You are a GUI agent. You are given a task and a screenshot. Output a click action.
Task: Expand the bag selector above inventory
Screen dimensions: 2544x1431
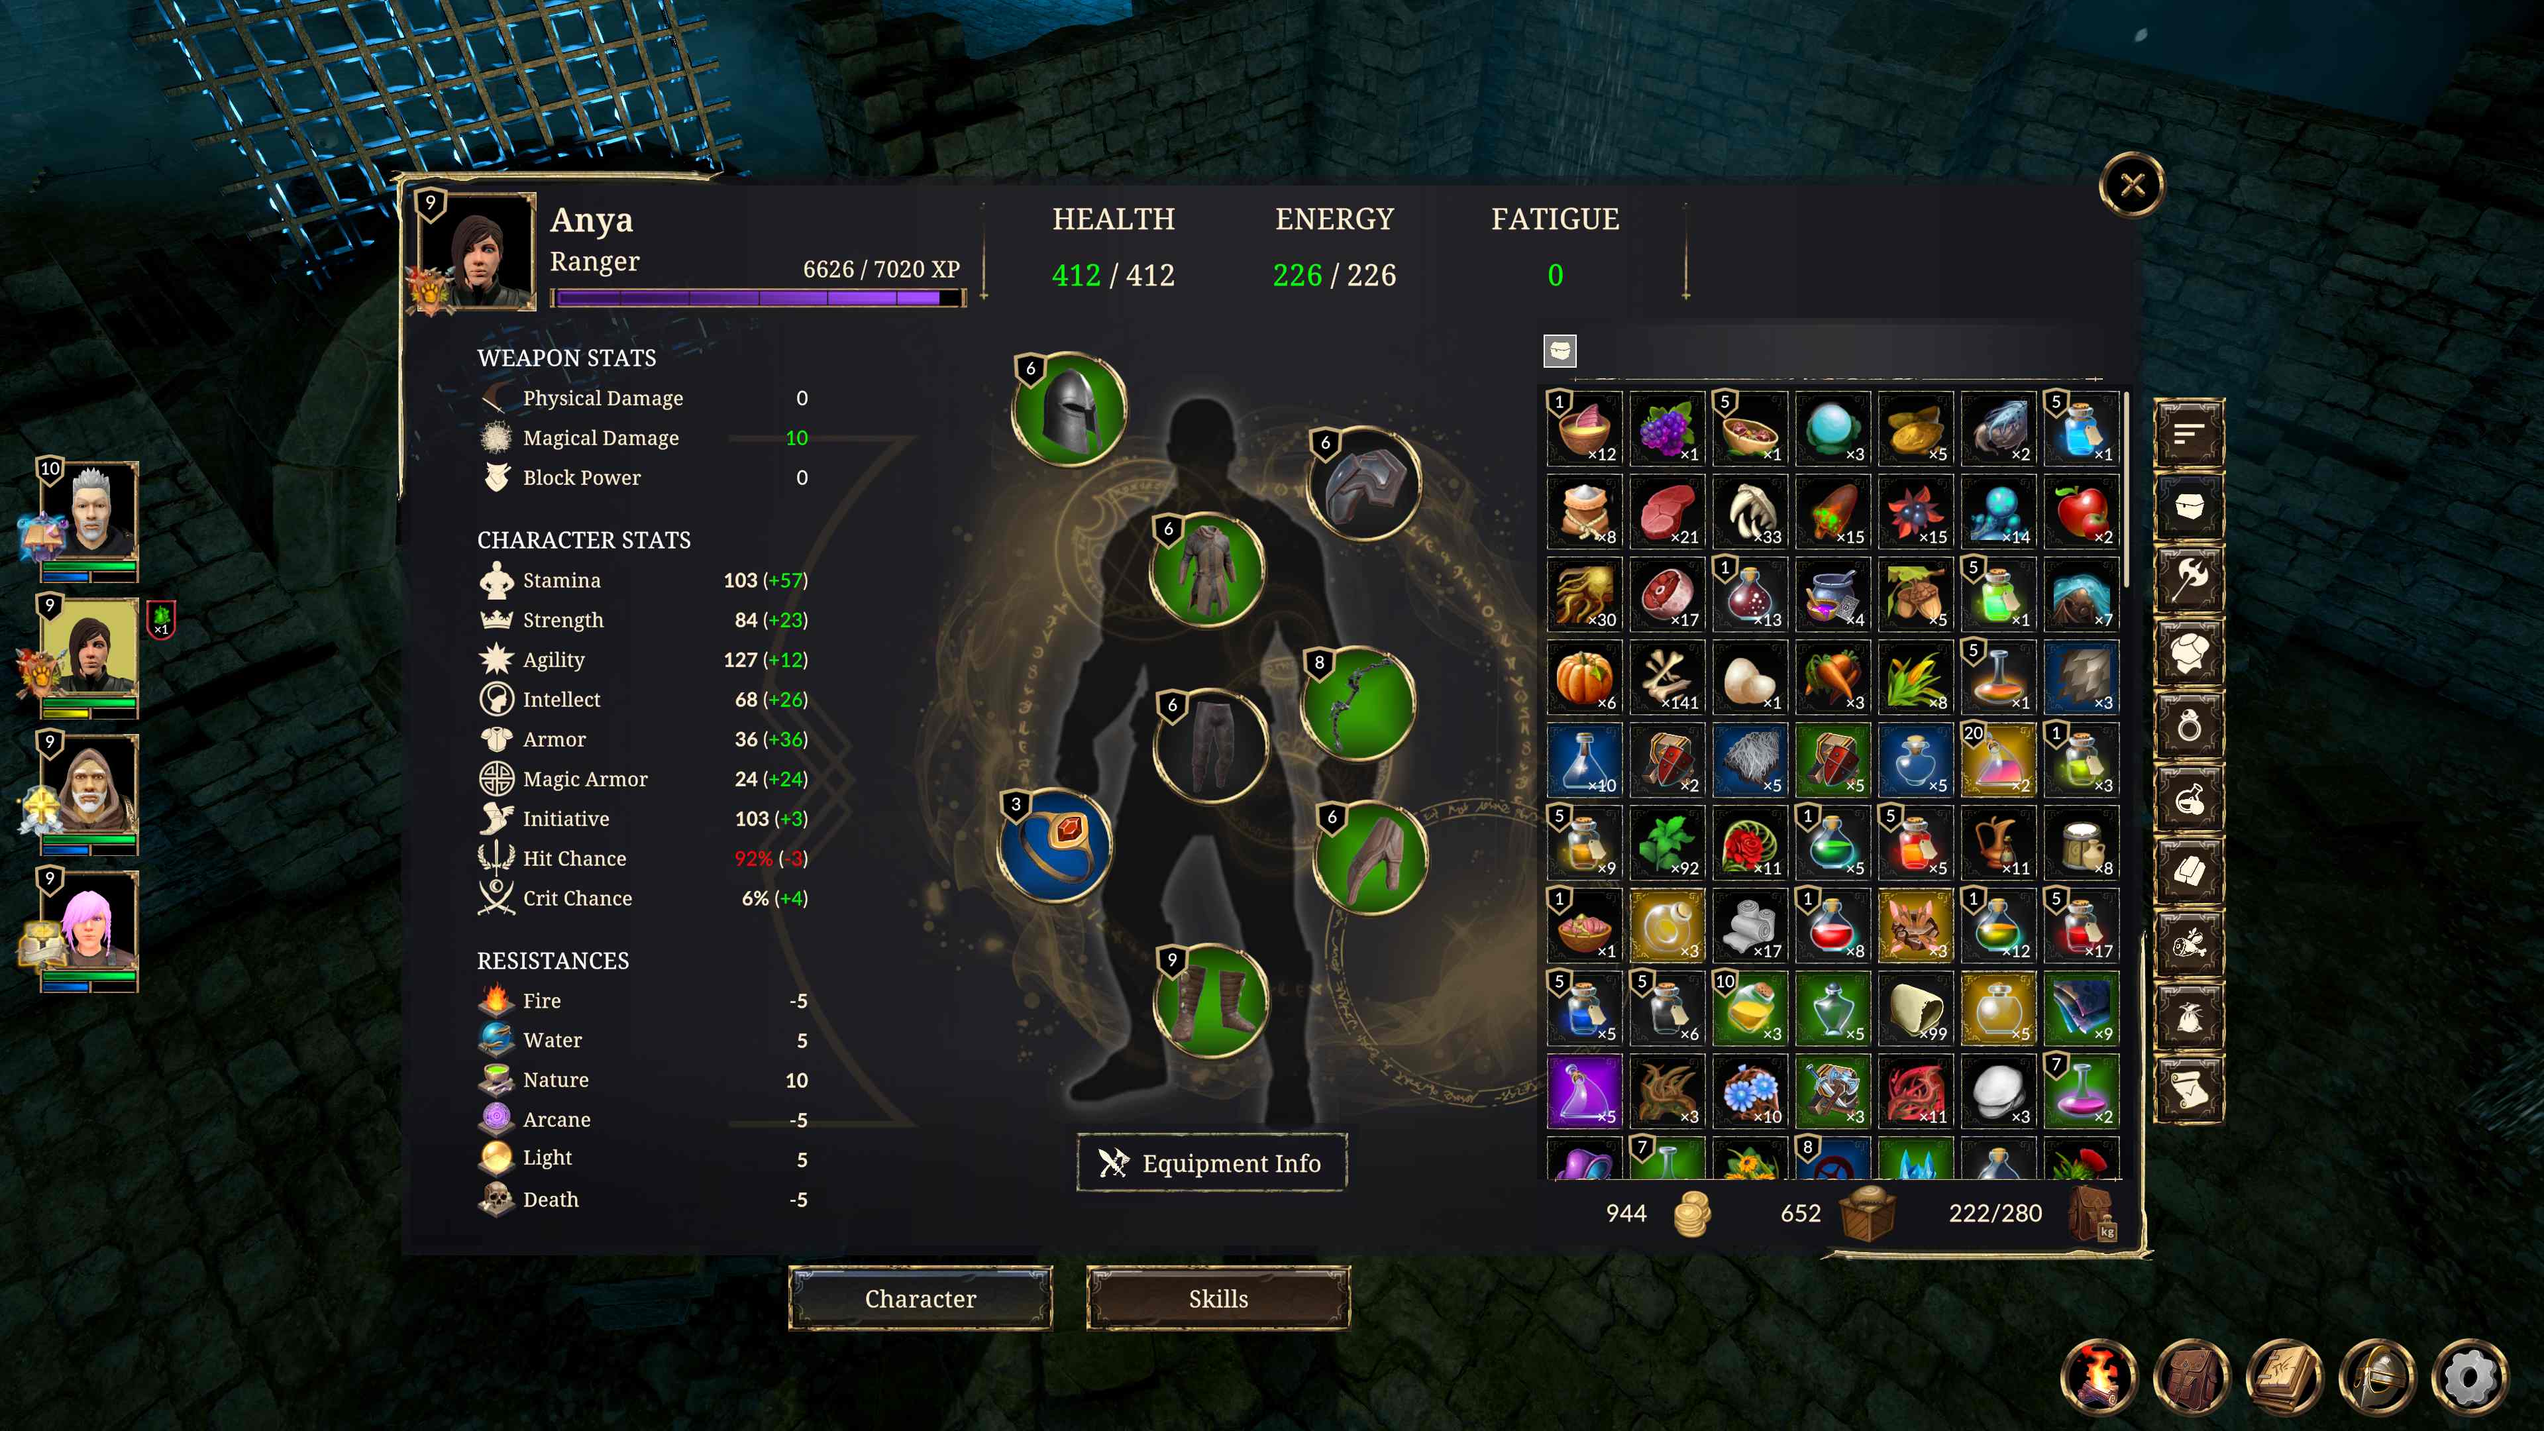[x=1560, y=350]
